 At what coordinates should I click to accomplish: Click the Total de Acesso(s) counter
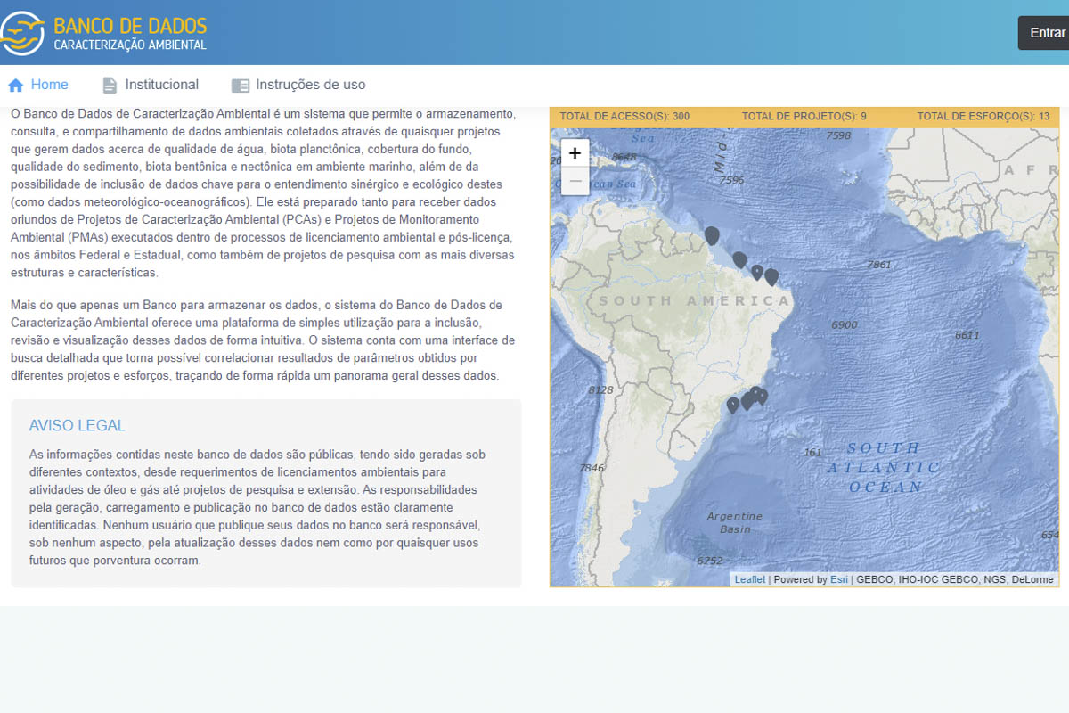(624, 117)
